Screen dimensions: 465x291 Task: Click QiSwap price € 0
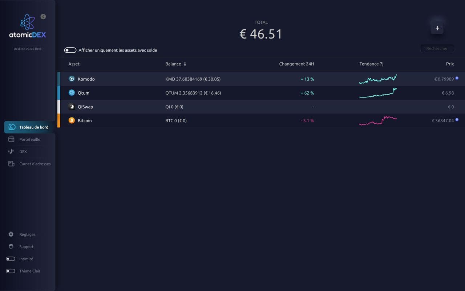(x=450, y=107)
